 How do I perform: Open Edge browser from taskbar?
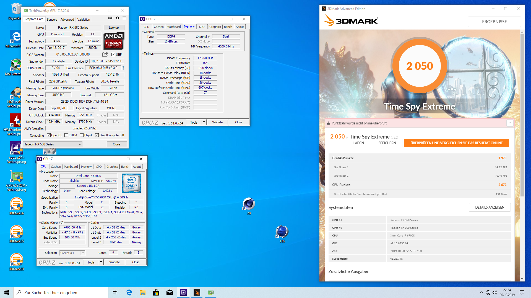coord(129,292)
